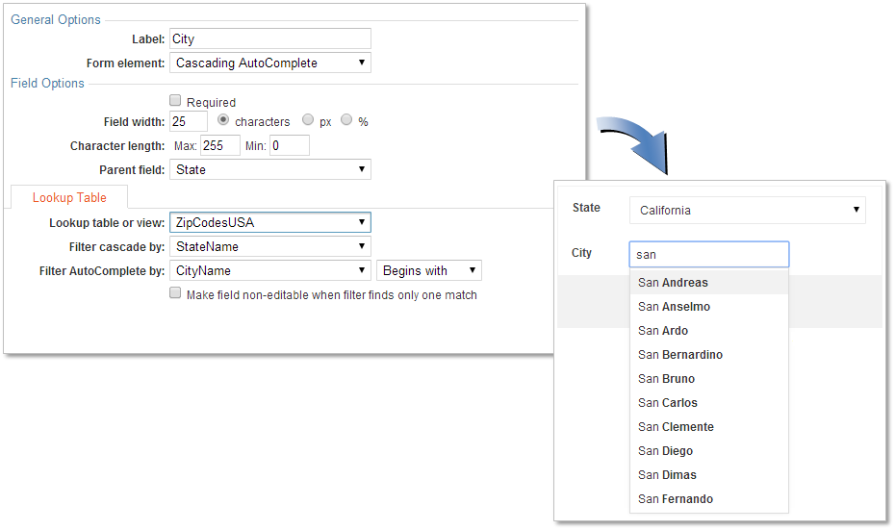The image size is (895, 530).
Task: Enable non-editable when one match checkbox
Action: (x=175, y=293)
